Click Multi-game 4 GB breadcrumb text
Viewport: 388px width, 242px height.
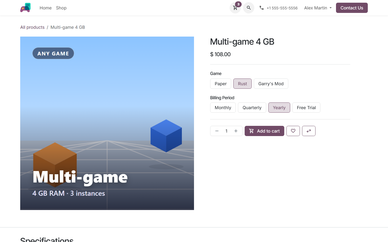point(68,27)
